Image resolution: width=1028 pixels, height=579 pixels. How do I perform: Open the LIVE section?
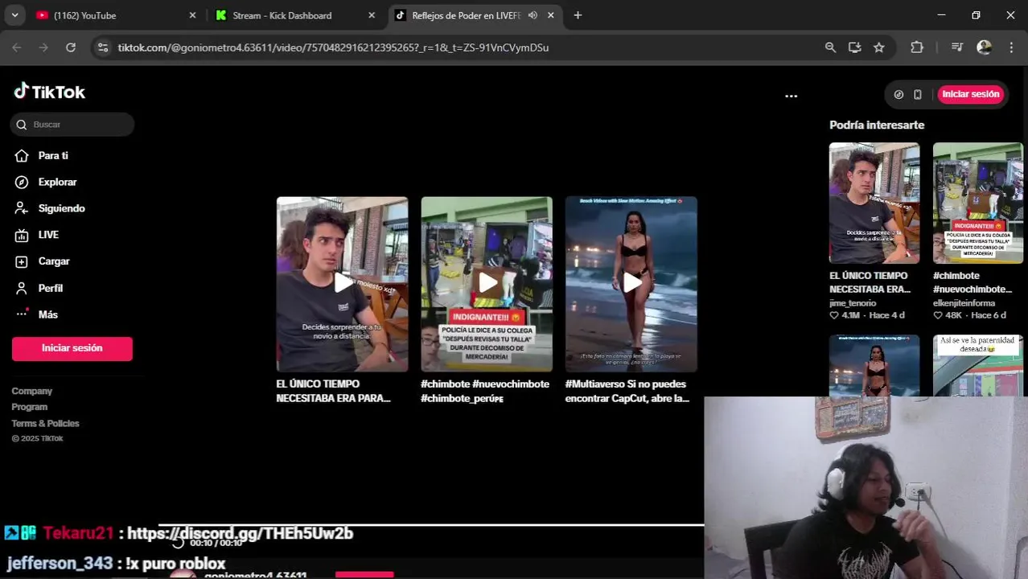click(x=48, y=235)
